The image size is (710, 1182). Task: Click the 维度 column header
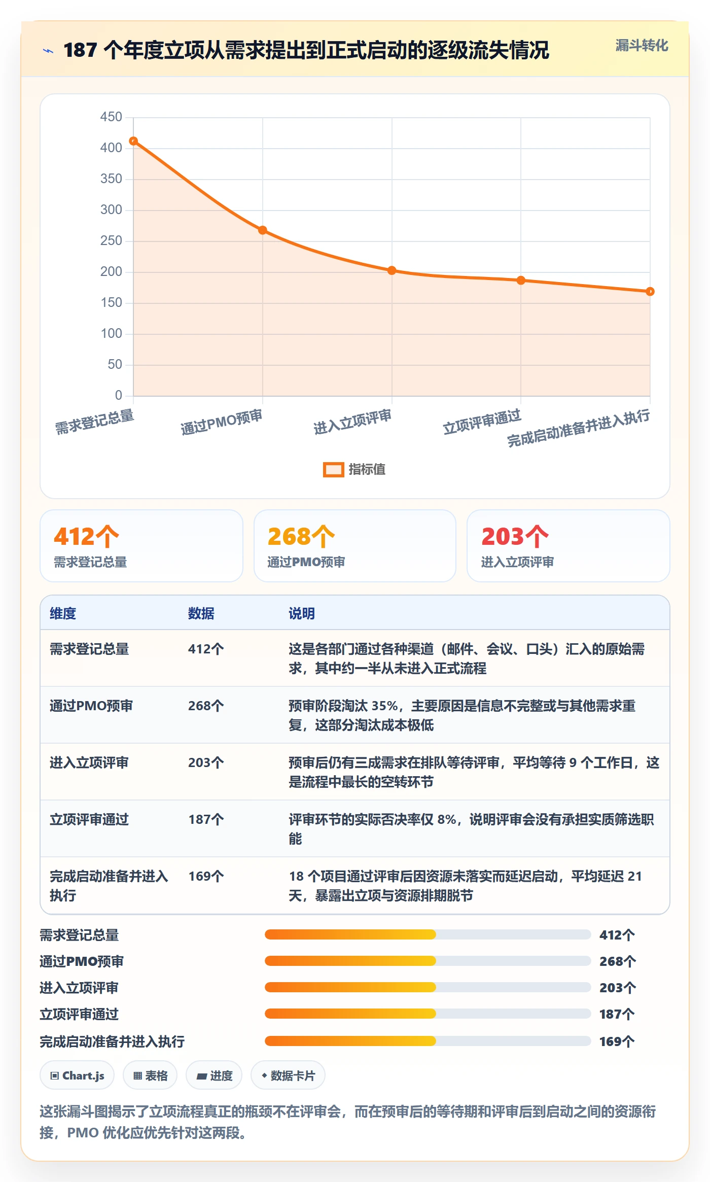63,613
